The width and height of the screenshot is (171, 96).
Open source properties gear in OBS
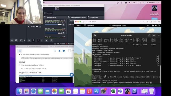coord(38,40)
